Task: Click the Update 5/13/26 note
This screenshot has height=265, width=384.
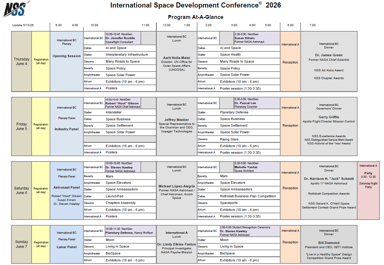Action: (x=23, y=25)
